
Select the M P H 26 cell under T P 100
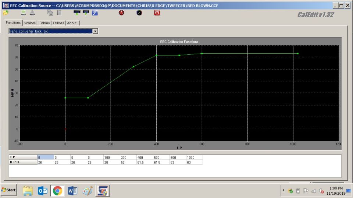tap(112, 162)
